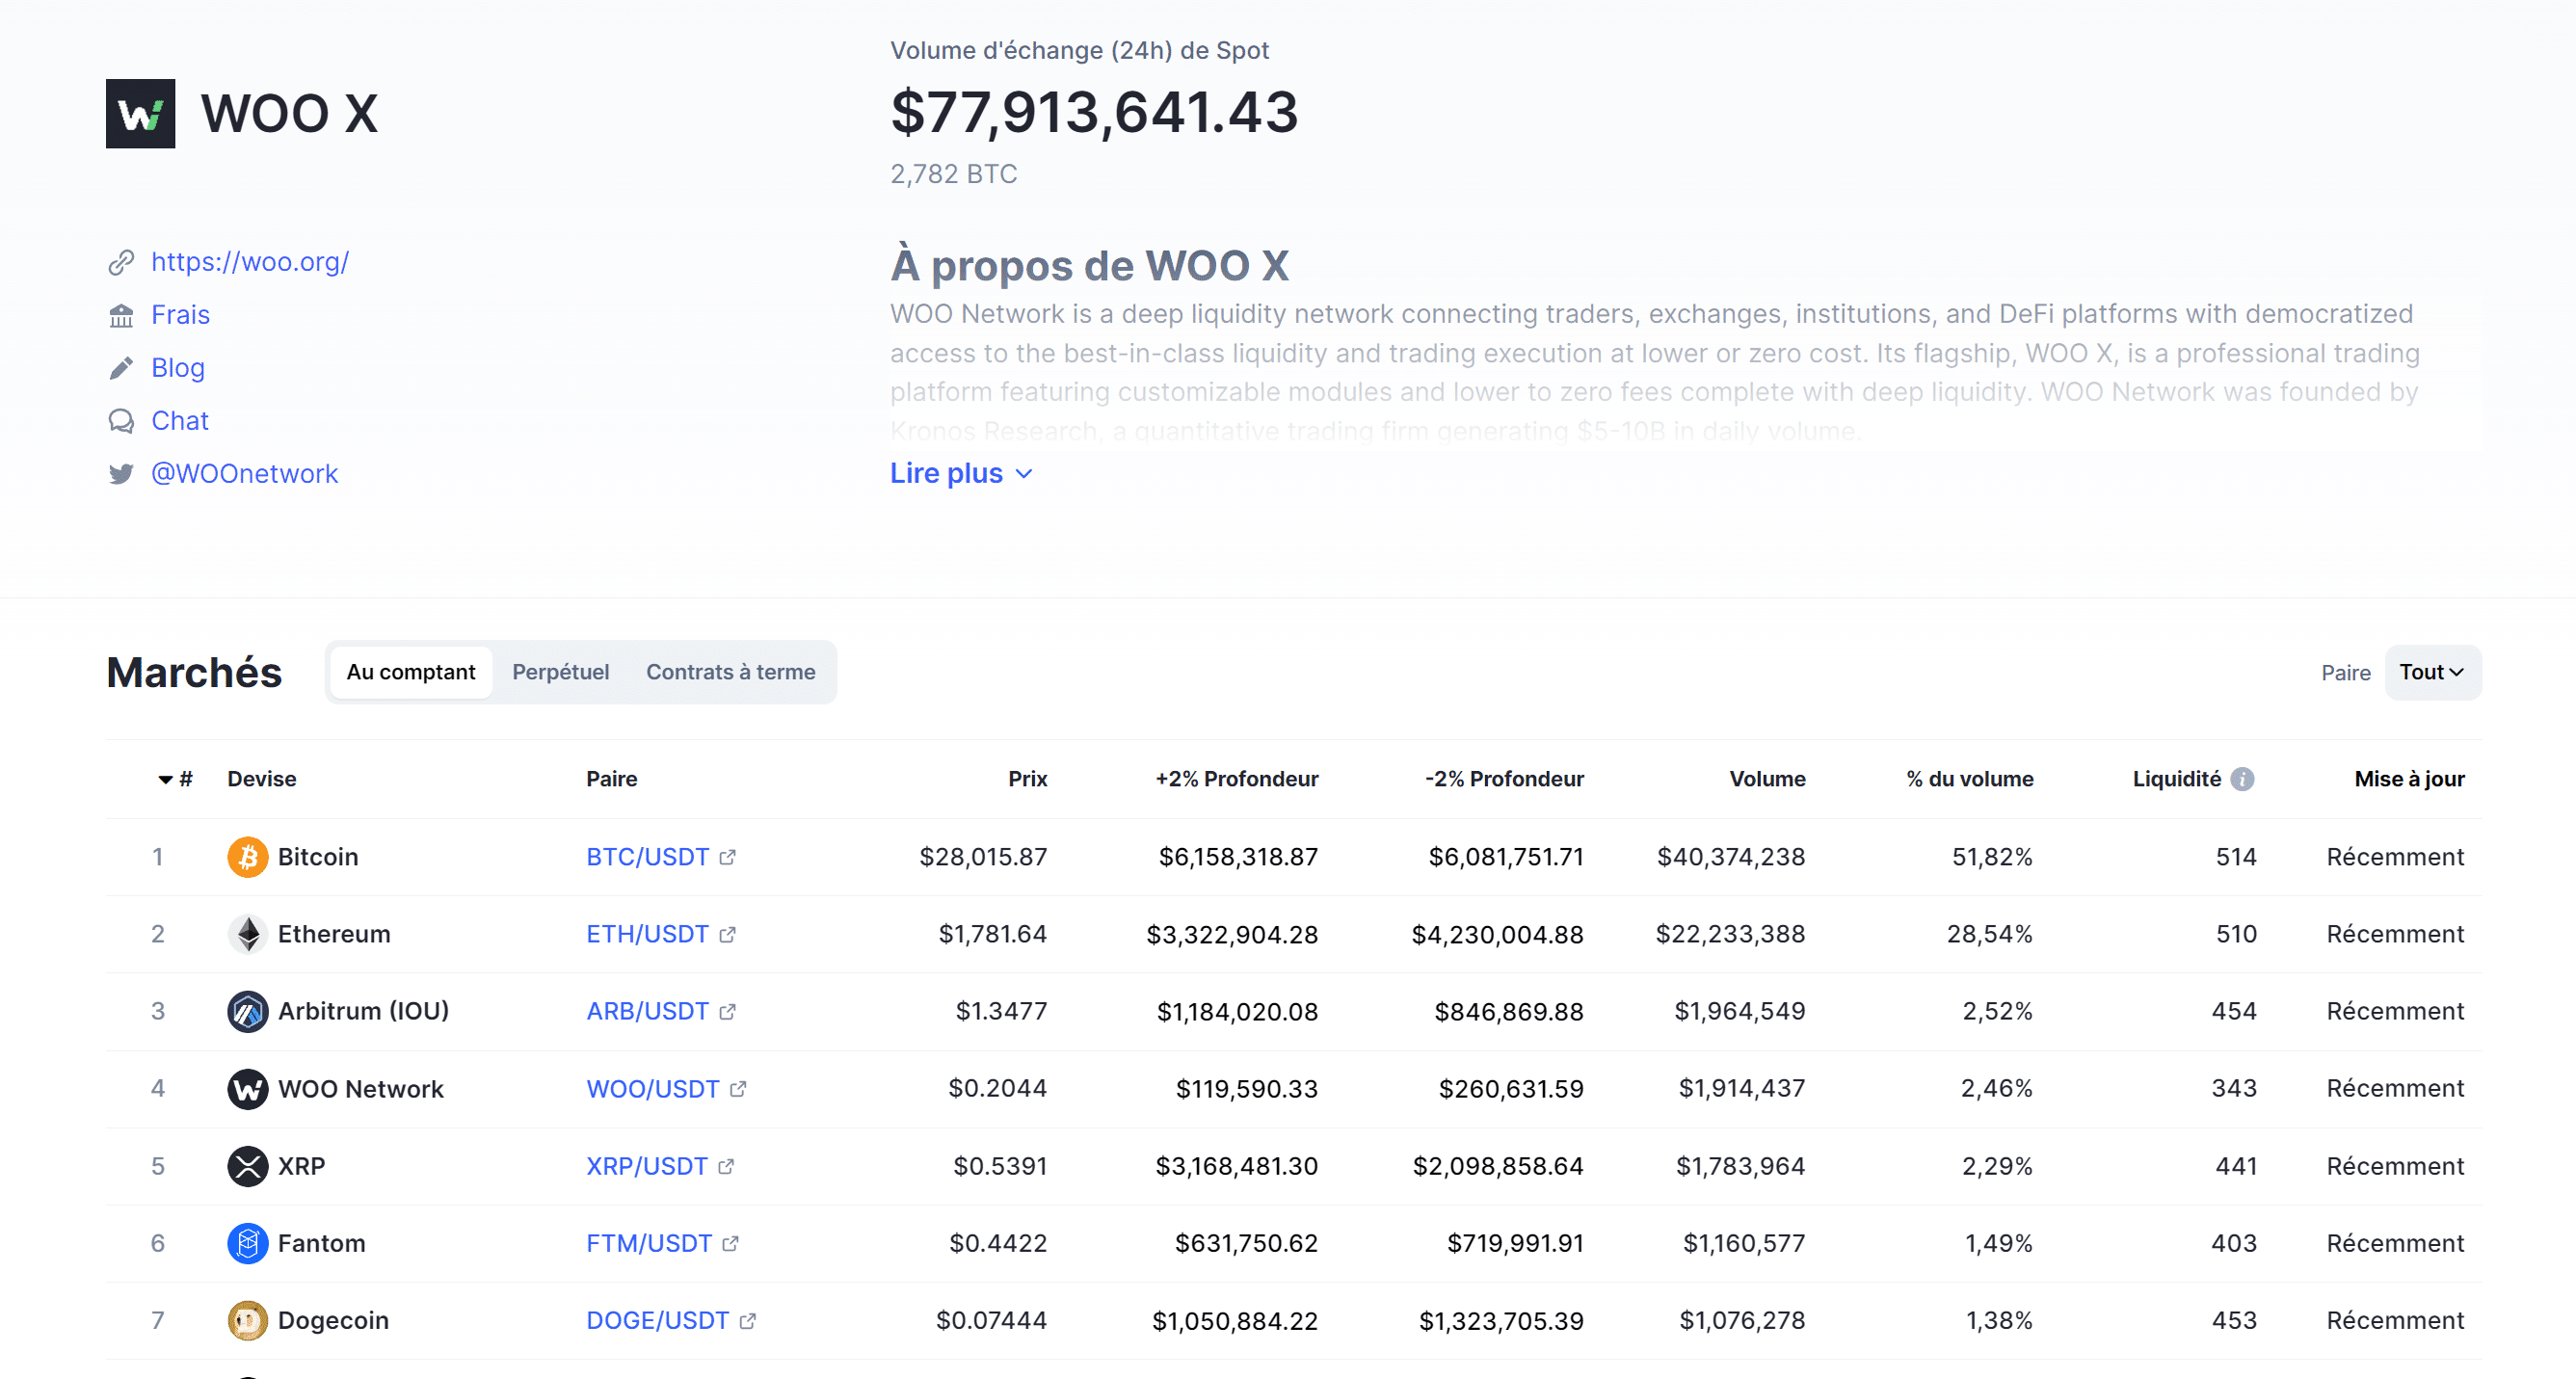Screen dimensions: 2576x1379
Task: Open the BTC/USDT pair link
Action: pyautogui.click(x=647, y=857)
